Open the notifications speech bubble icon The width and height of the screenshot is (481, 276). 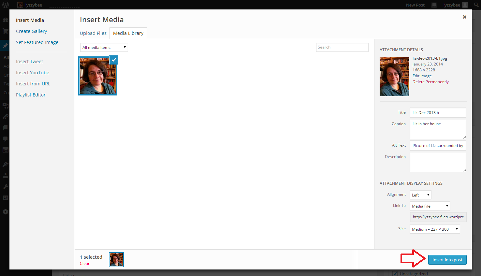pos(434,5)
